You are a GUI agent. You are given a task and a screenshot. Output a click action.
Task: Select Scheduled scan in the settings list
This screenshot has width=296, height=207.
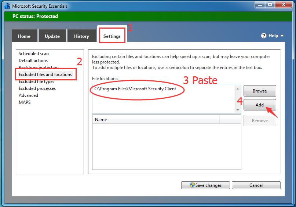tap(34, 54)
